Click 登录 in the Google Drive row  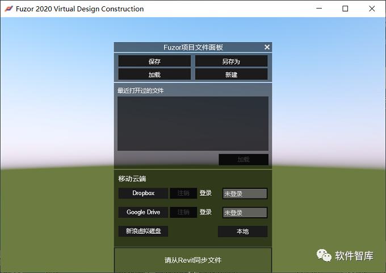tap(205, 212)
